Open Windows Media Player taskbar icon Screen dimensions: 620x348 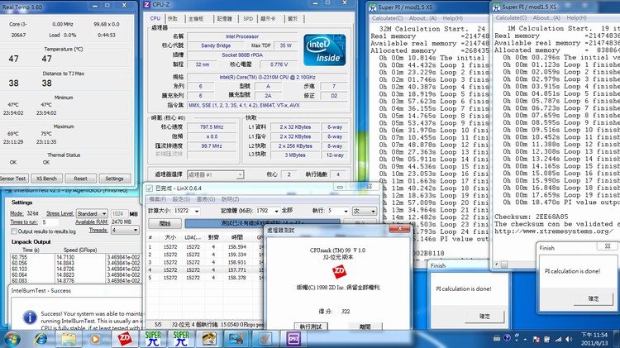(x=95, y=339)
